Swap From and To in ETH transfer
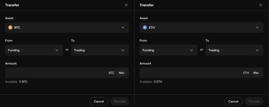This screenshot has height=107, width=269. (x=201, y=50)
